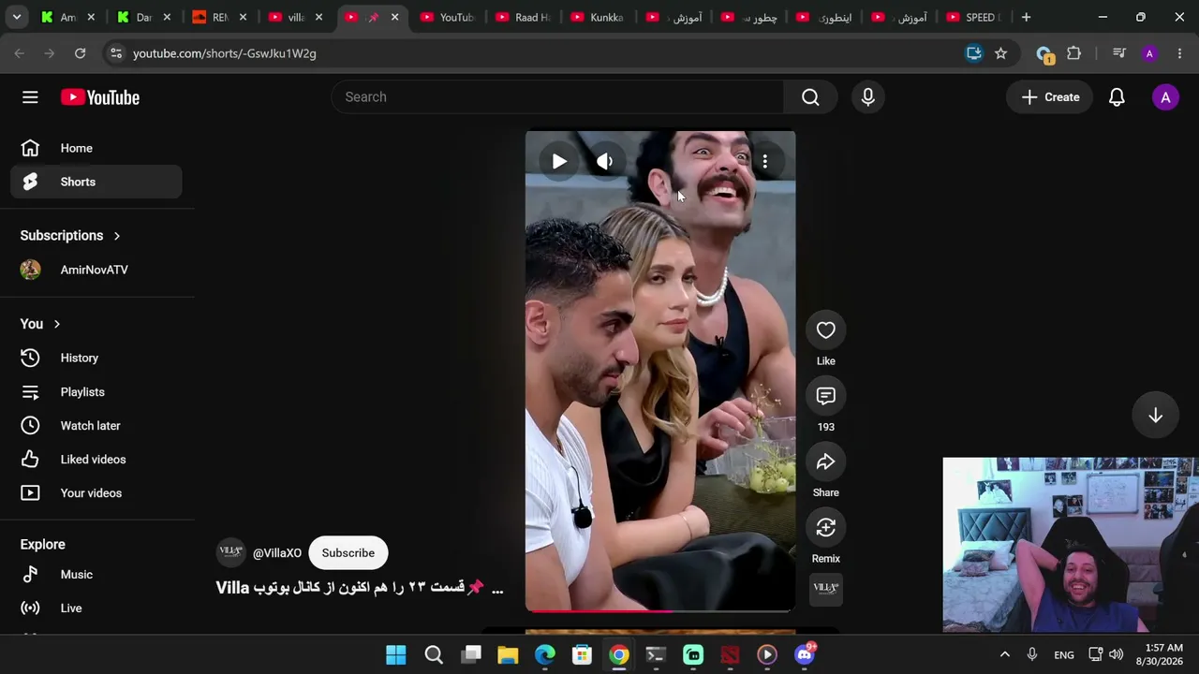
Task: Focus the YouTube search field
Action: [557, 97]
